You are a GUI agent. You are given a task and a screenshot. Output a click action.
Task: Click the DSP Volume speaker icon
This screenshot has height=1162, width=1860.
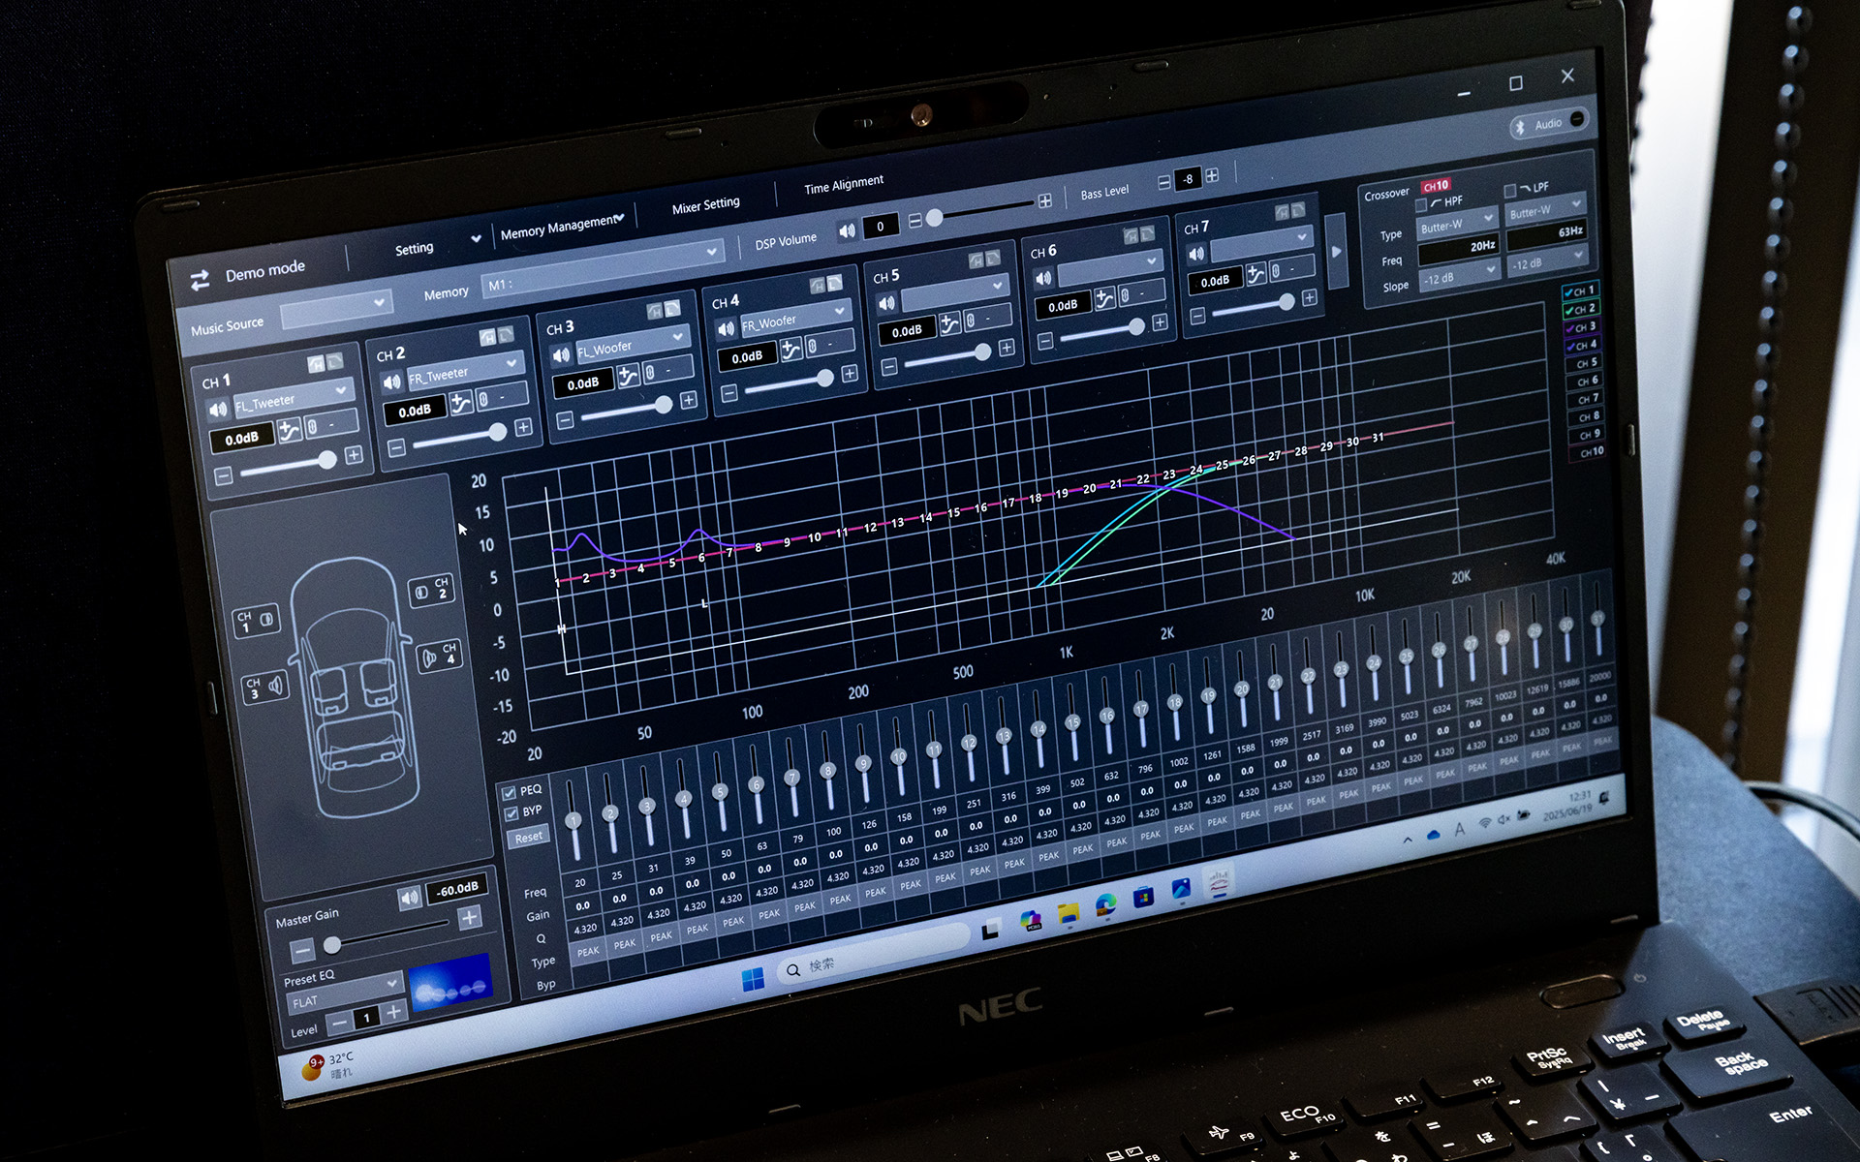coord(848,230)
